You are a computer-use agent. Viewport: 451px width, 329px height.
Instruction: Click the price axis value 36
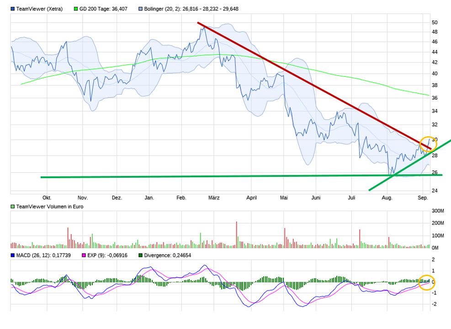tap(435, 98)
